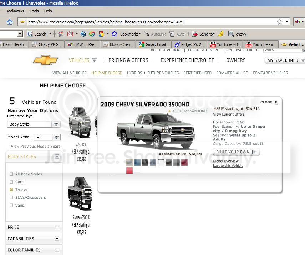The height and width of the screenshot is (255, 305).
Task: Open the Tools menu
Action: [x=34, y=11]
